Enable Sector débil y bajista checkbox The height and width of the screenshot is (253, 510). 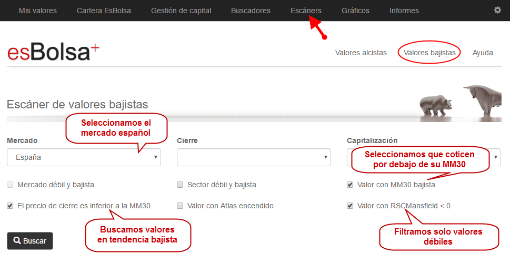point(180,185)
